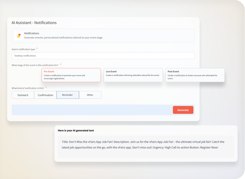Click the 'Select notification type' label
Screen dimensions: 245x179
pos(23,49)
